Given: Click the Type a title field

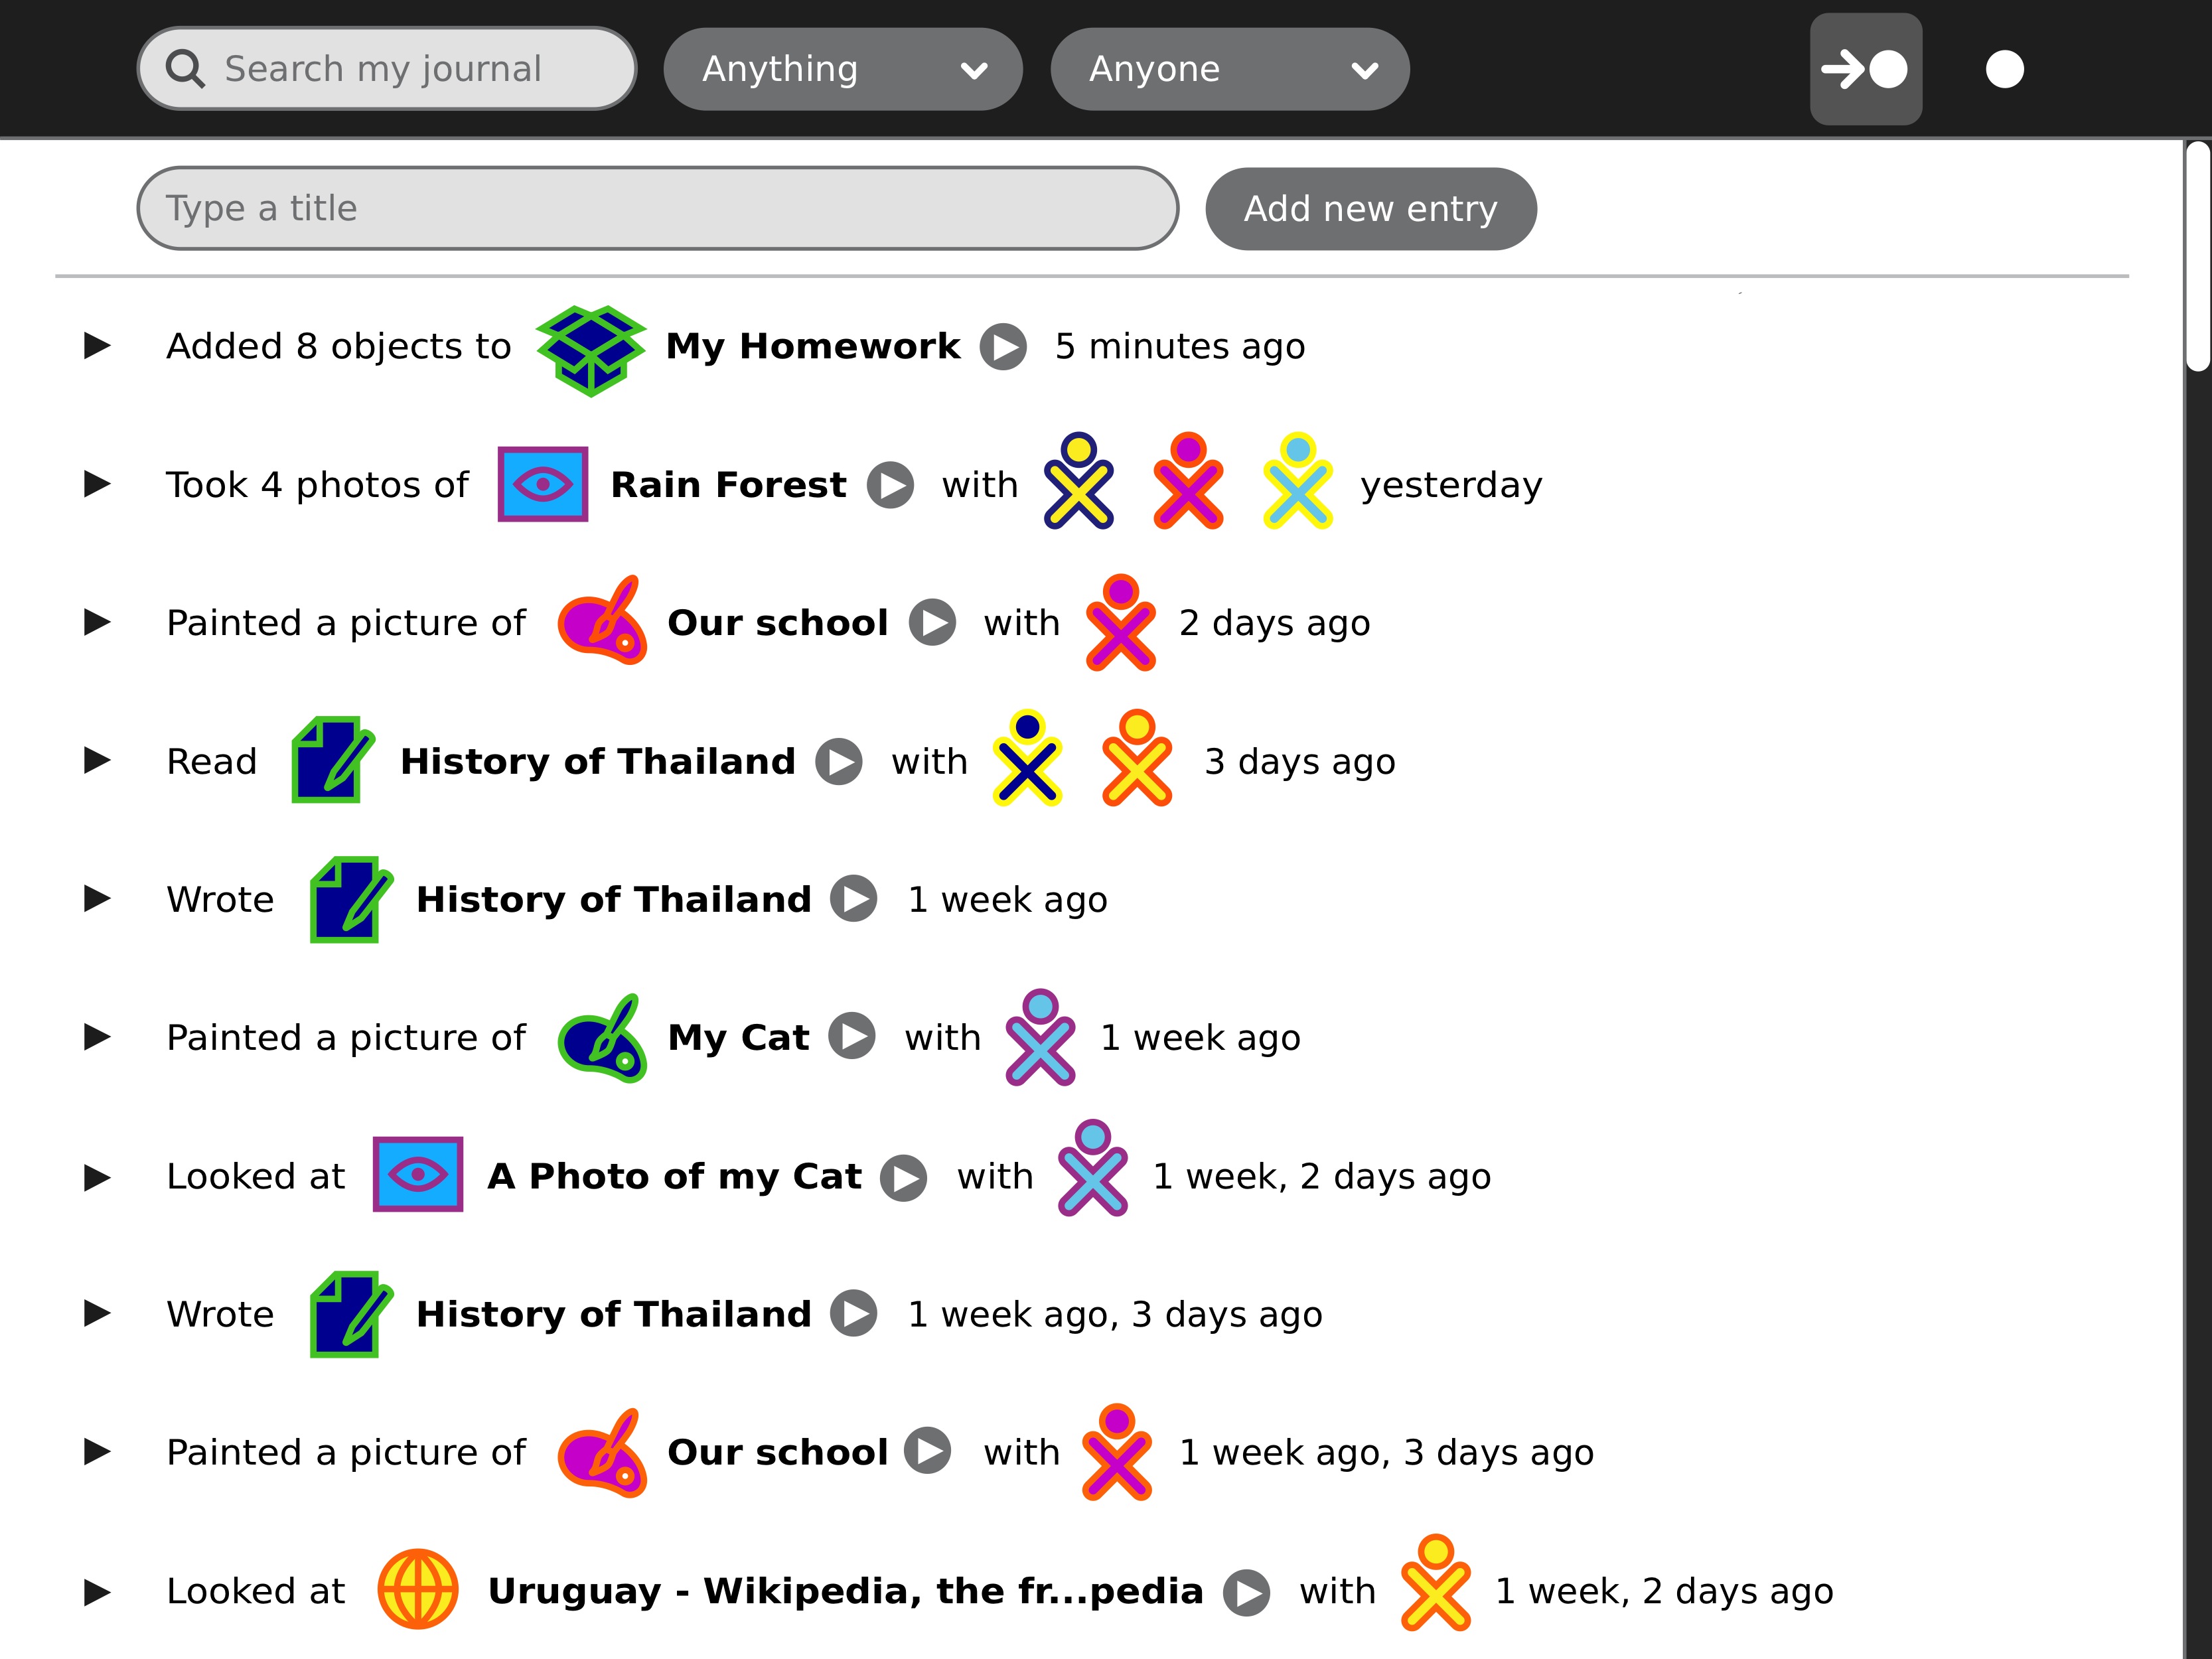Looking at the screenshot, I should (x=657, y=209).
